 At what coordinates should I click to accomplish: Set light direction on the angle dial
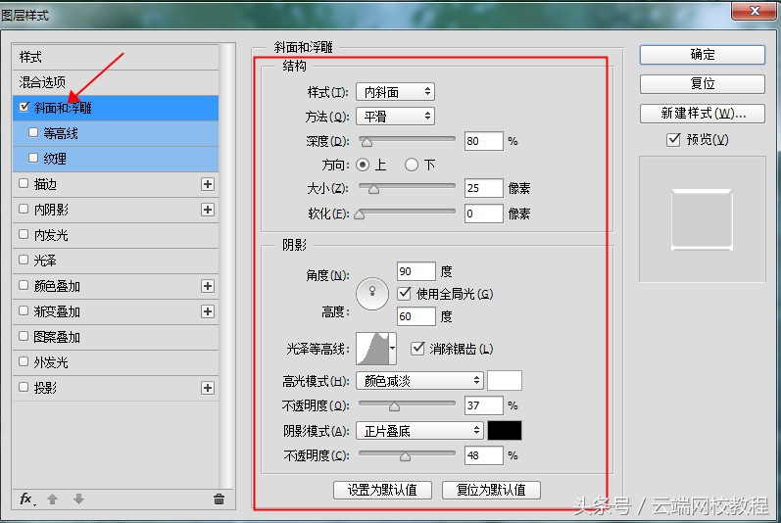[372, 294]
